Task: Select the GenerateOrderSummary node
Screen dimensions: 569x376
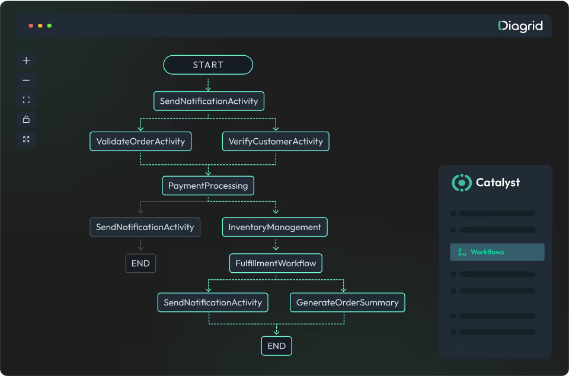Action: [x=347, y=302]
